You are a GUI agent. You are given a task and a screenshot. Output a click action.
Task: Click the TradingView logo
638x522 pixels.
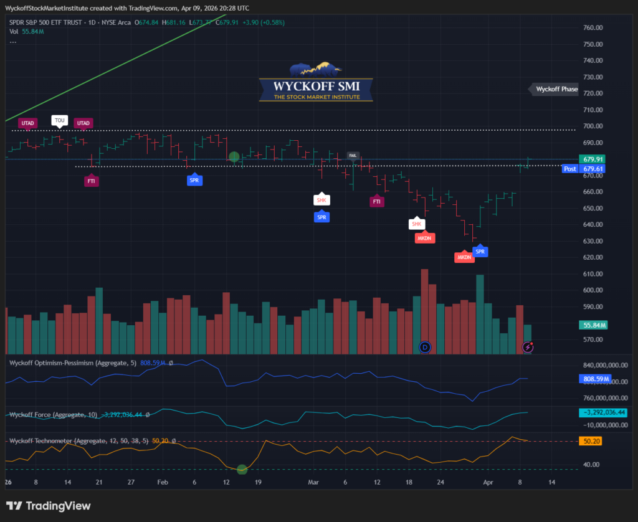click(49, 506)
